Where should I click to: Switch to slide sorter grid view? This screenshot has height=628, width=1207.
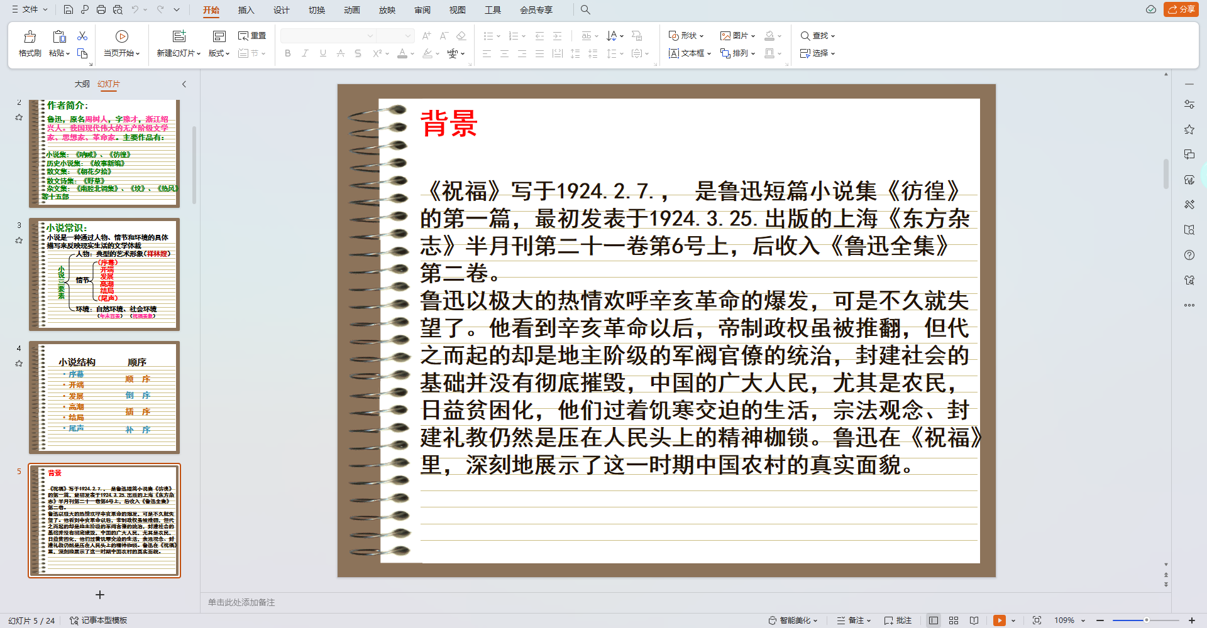(x=954, y=620)
